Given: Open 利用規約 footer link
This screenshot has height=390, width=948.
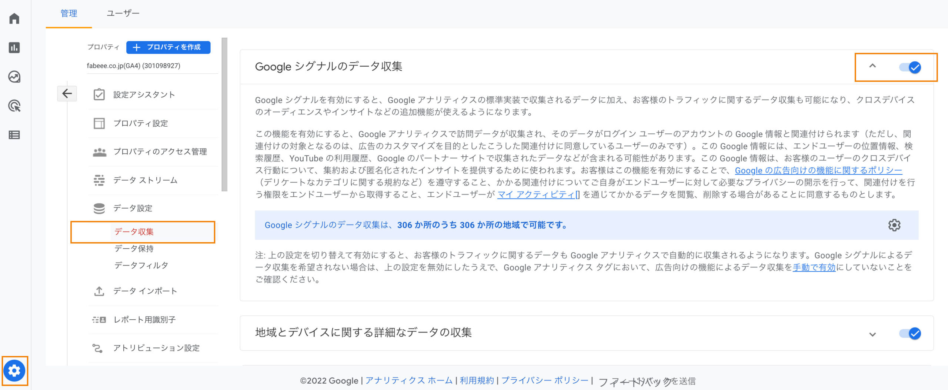Looking at the screenshot, I should [477, 380].
